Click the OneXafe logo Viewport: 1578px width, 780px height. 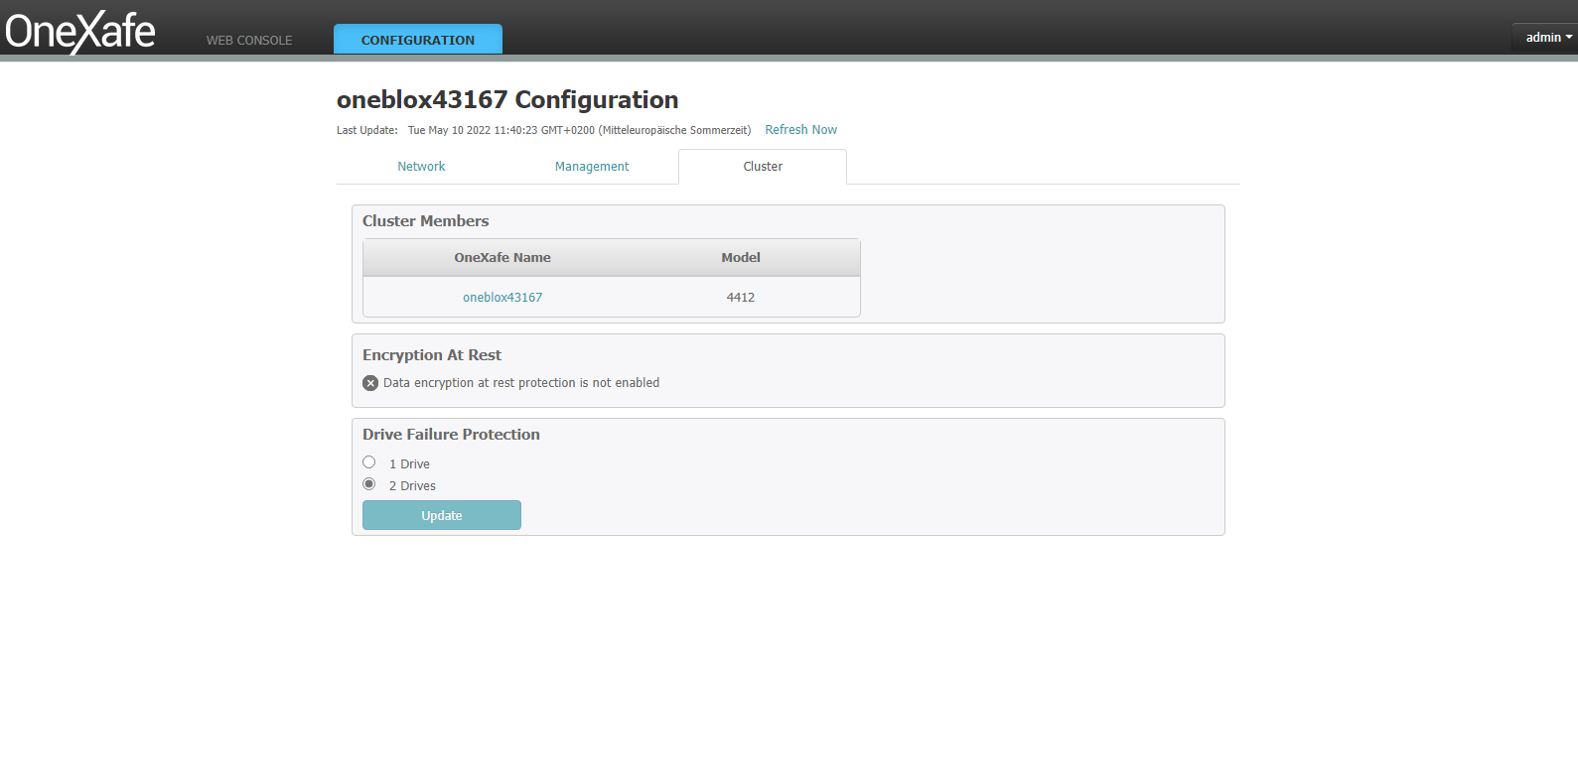[80, 32]
